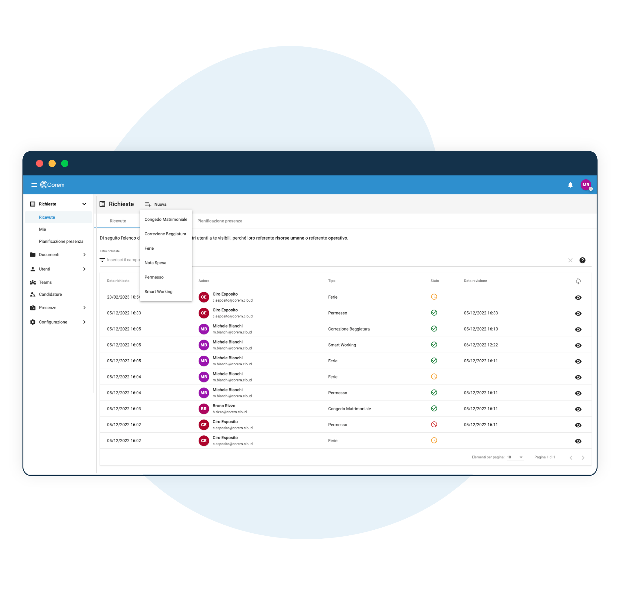This screenshot has height=595, width=620.
Task: Select Ferie from the new request dropdown
Action: coord(149,248)
